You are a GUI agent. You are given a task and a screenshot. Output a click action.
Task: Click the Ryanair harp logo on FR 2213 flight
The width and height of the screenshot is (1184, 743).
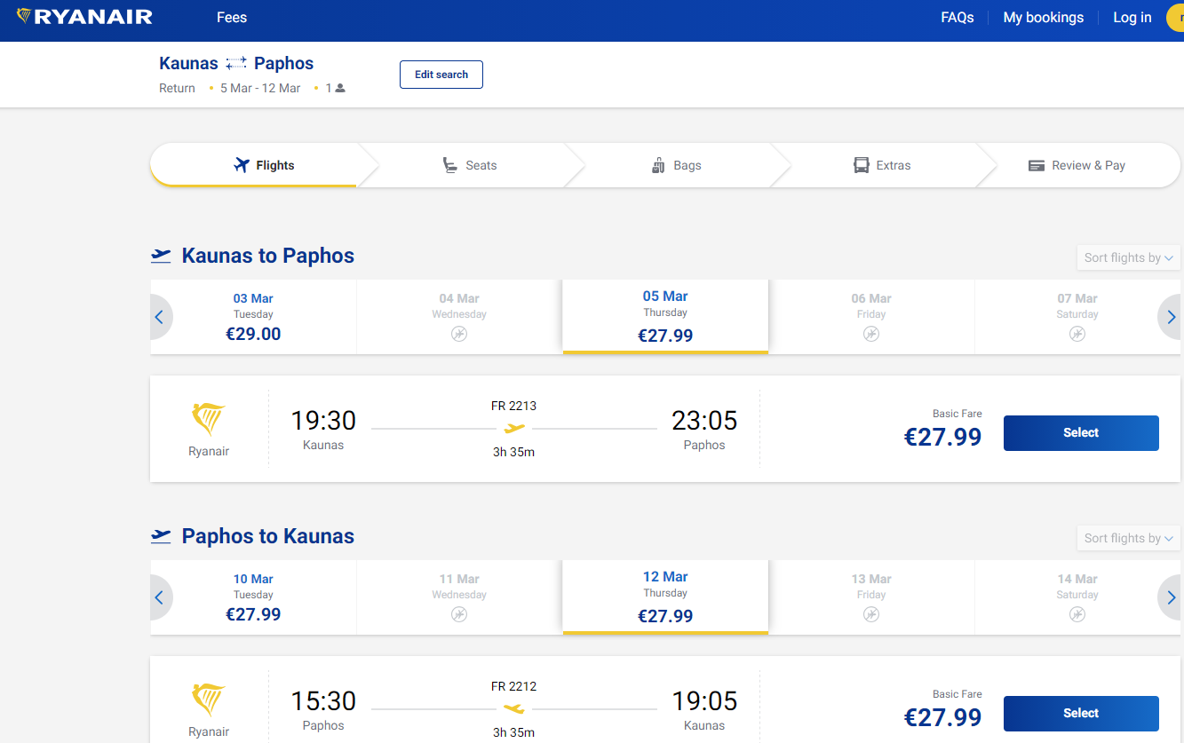[209, 419]
